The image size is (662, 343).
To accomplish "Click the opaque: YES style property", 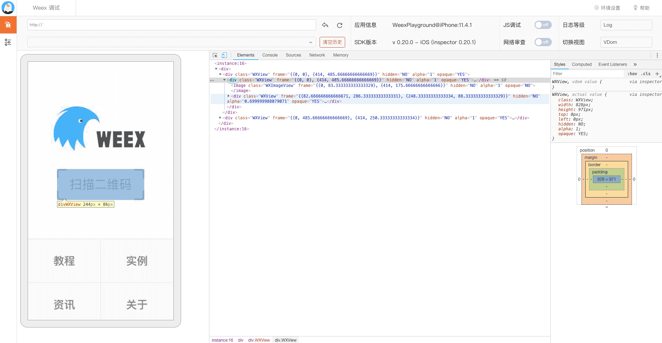I will (x=573, y=134).
